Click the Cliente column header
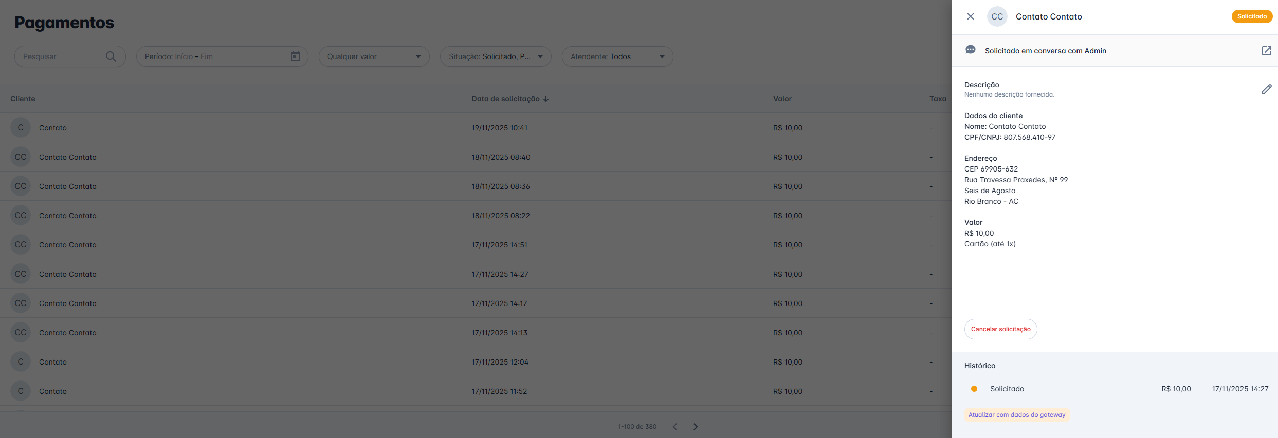 click(23, 99)
